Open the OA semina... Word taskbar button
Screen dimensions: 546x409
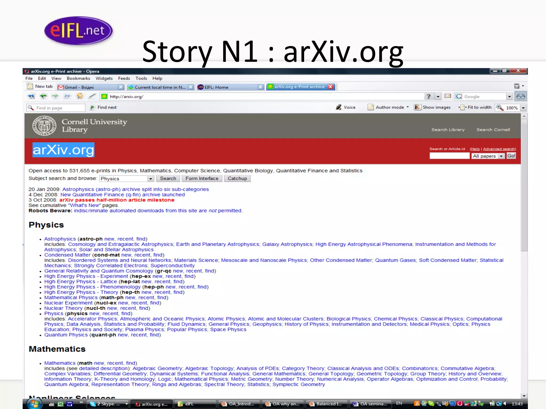click(x=370, y=404)
